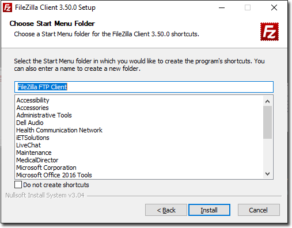Click the red FileZilla logo in header
The image size is (292, 228).
(270, 32)
